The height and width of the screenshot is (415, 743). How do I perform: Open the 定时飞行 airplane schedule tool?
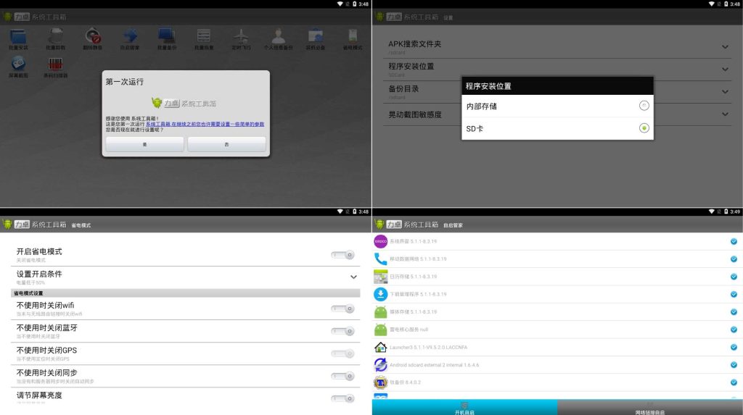[x=241, y=38]
